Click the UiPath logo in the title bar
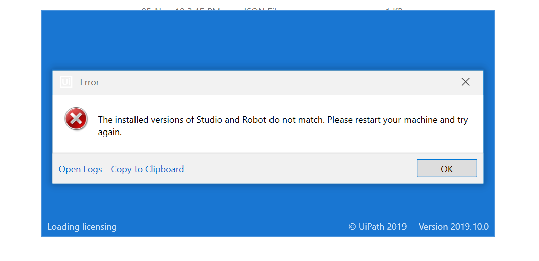This screenshot has width=539, height=261. [66, 82]
